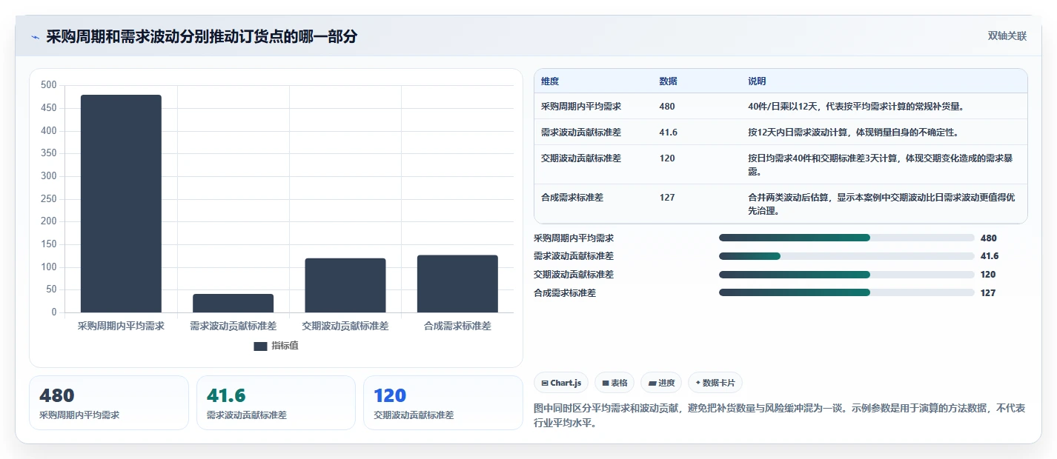Click progress row label 交期波动贡献标准差
Viewport: 1057px width, 459px height.
click(x=574, y=275)
